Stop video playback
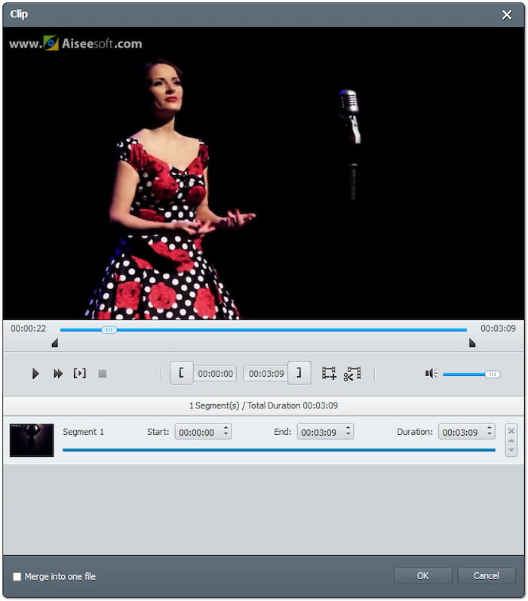This screenshot has height=601, width=528. point(103,374)
